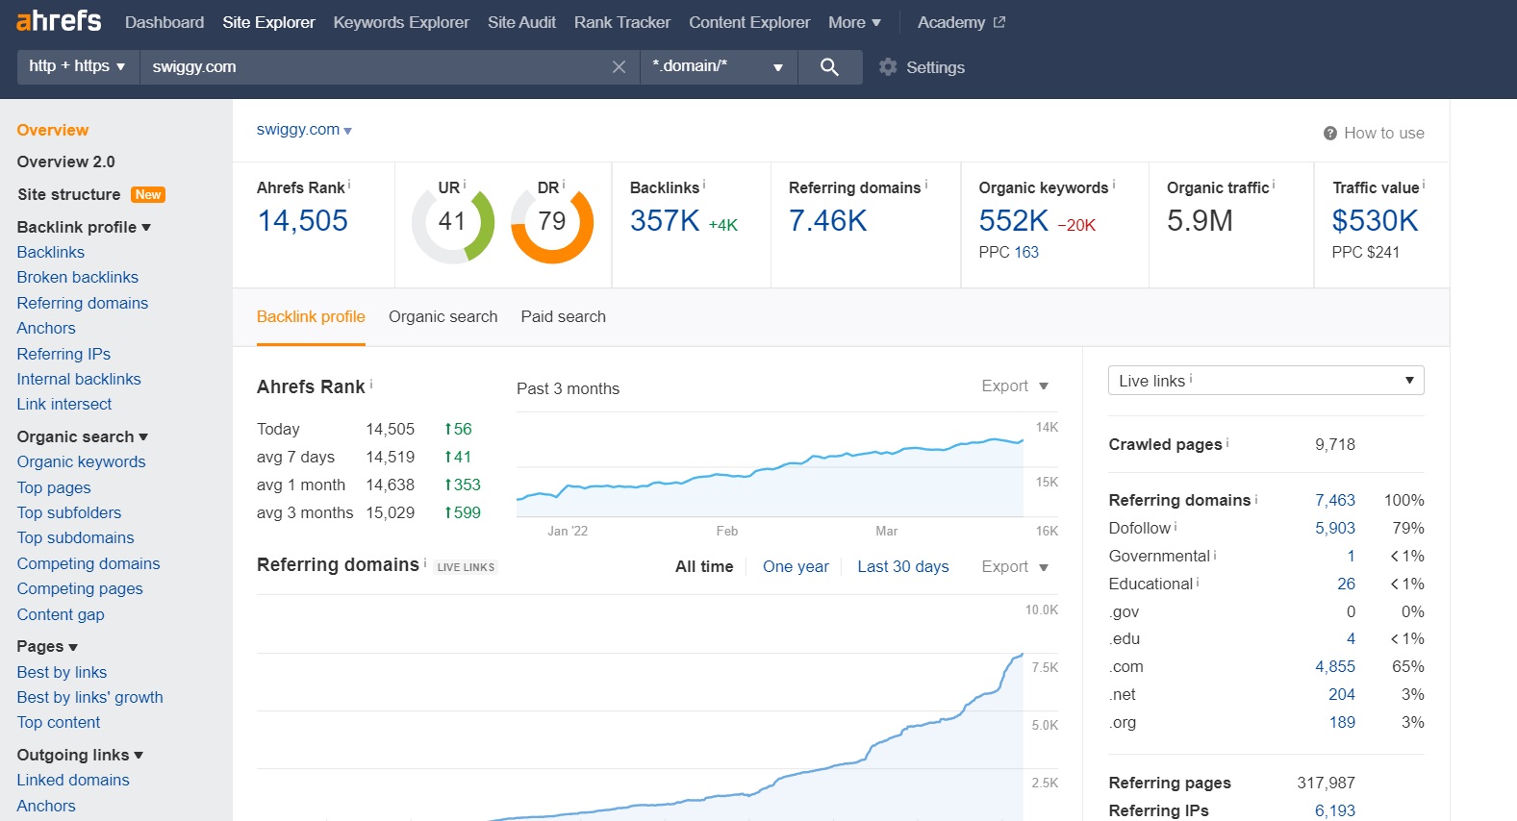Viewport: 1517px width, 821px height.
Task: Click the $530K traffic value
Action: coord(1376,221)
